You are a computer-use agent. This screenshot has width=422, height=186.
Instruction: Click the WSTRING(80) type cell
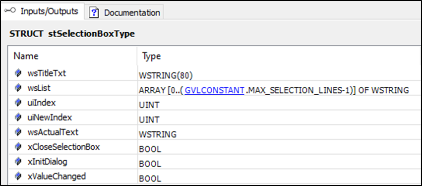tap(166, 75)
